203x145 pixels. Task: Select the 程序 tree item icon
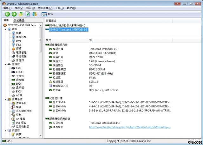[13, 107]
